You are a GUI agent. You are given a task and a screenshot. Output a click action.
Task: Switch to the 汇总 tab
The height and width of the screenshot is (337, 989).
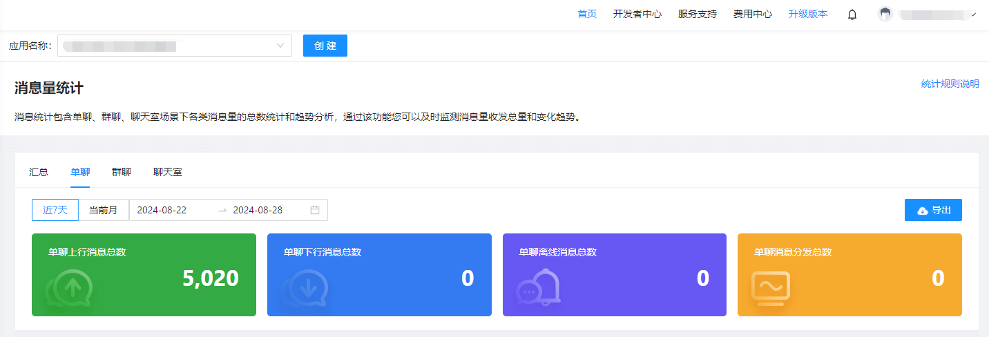[39, 172]
